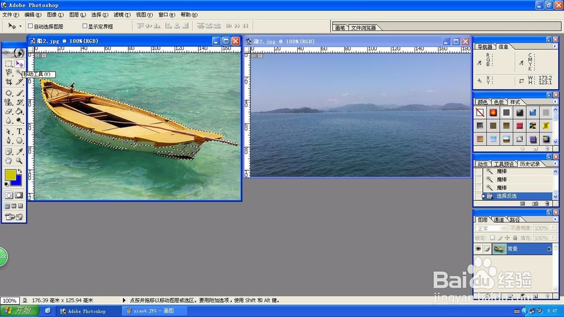Click the 文件浏览器 palette well tab
564x317 pixels.
363,28
